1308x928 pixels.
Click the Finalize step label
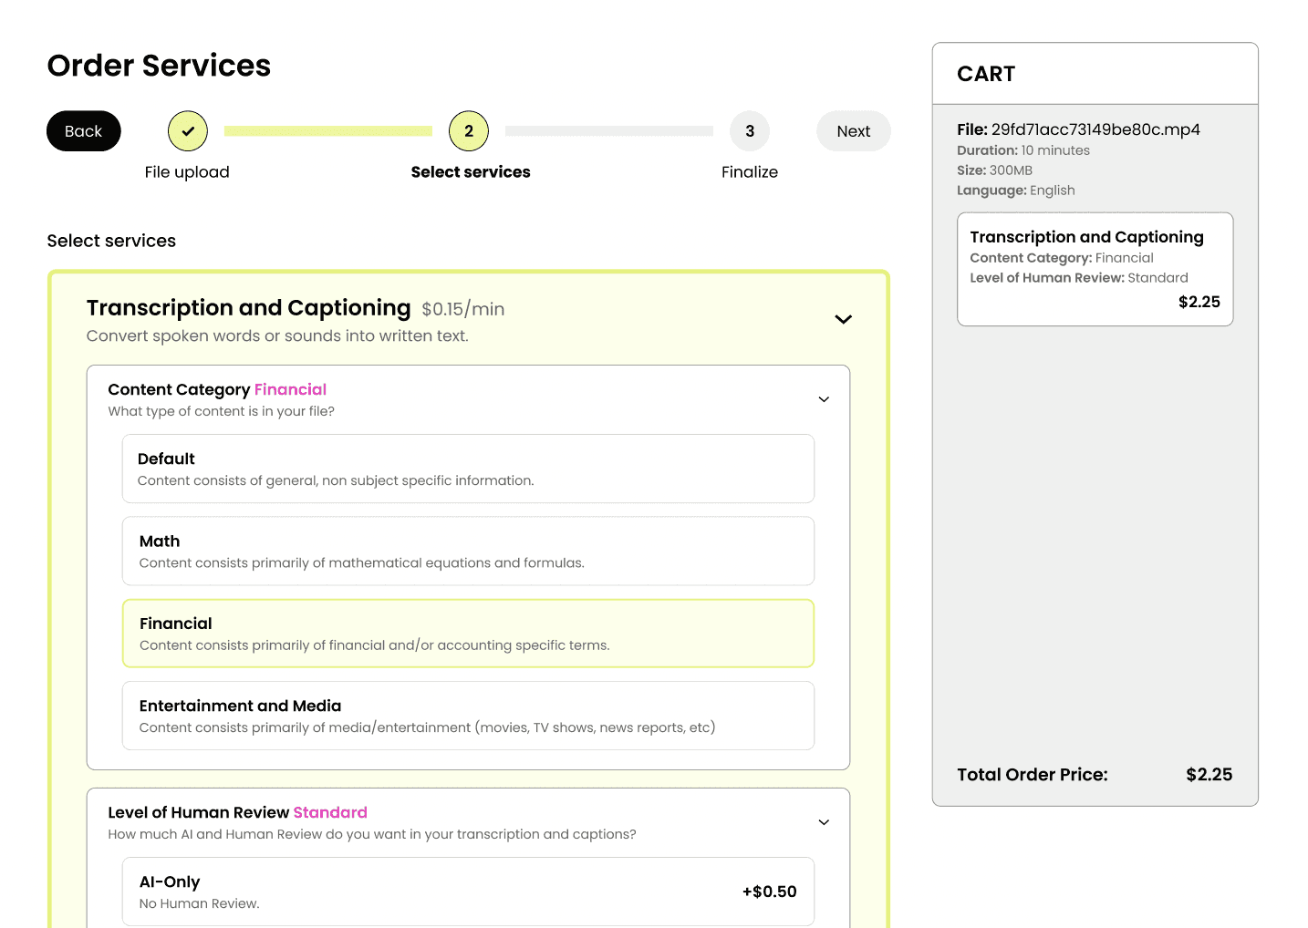750,172
